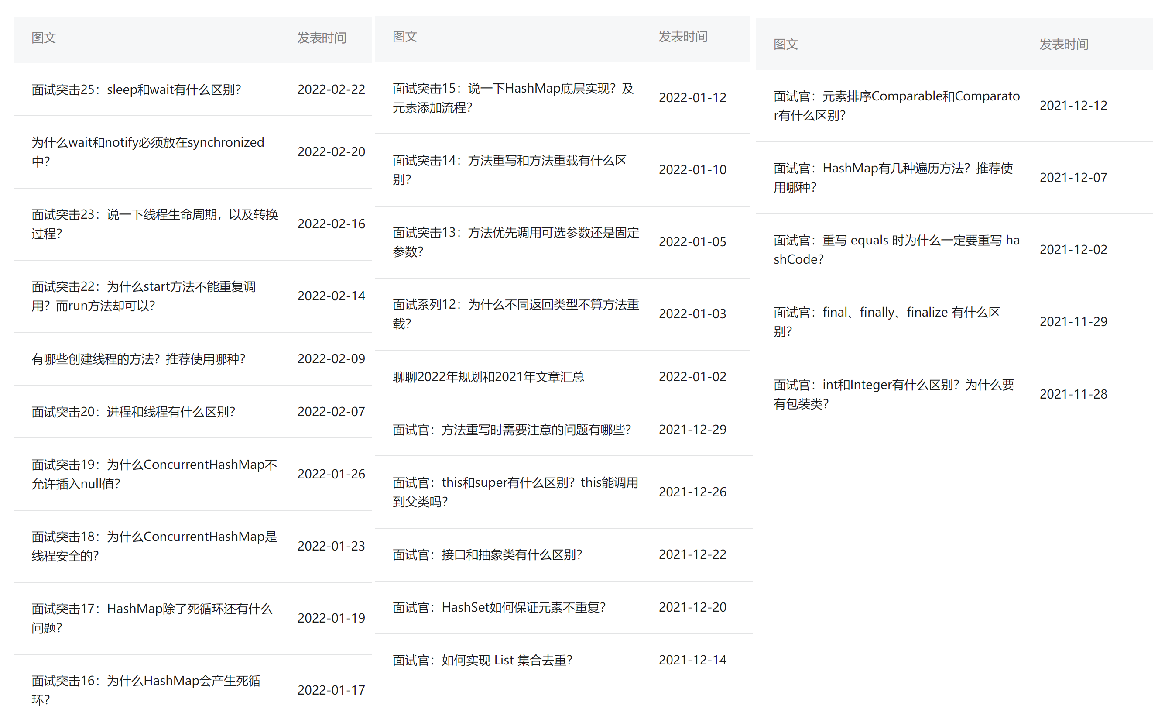Viewport: 1158px width, 716px height.
Task: Open 聊聊2022年规划和2021年文章汇总
Action: tap(488, 377)
